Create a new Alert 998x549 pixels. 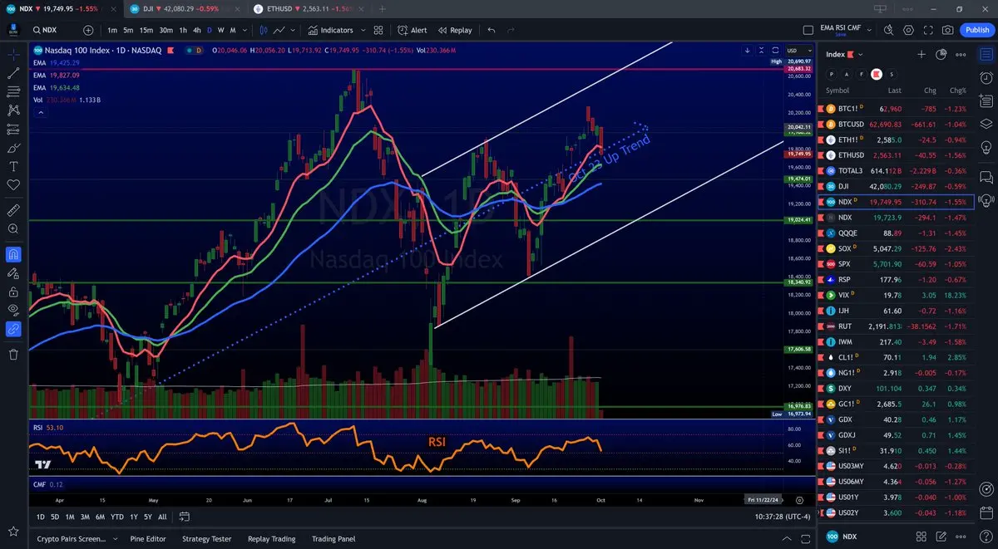tap(413, 30)
